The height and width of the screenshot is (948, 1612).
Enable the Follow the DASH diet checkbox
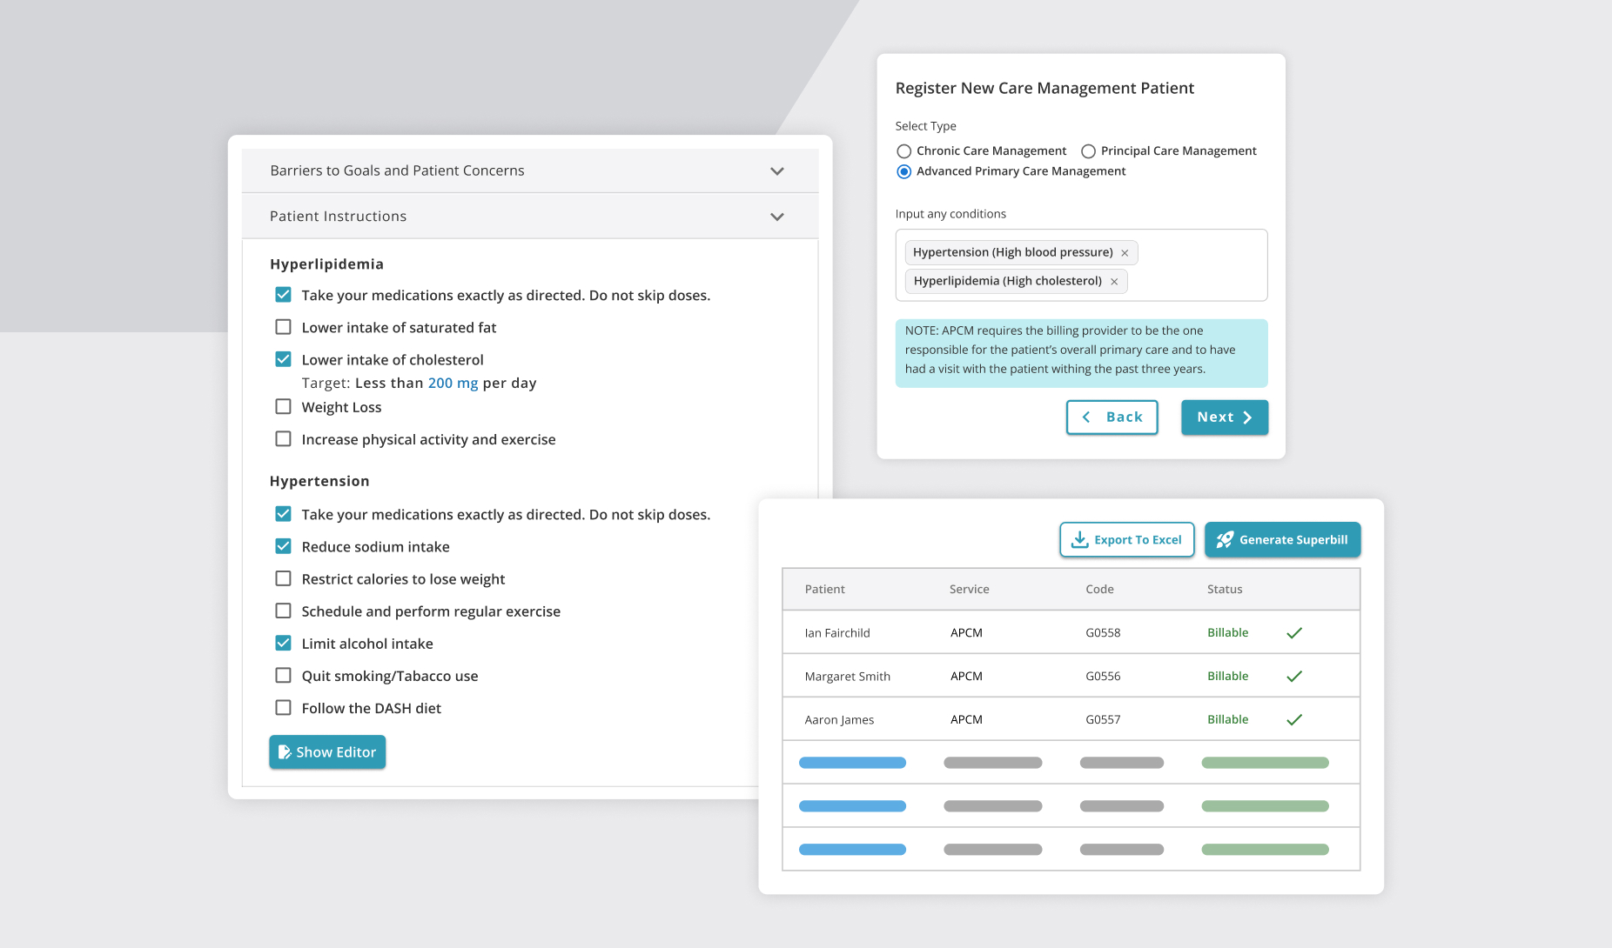pos(283,708)
